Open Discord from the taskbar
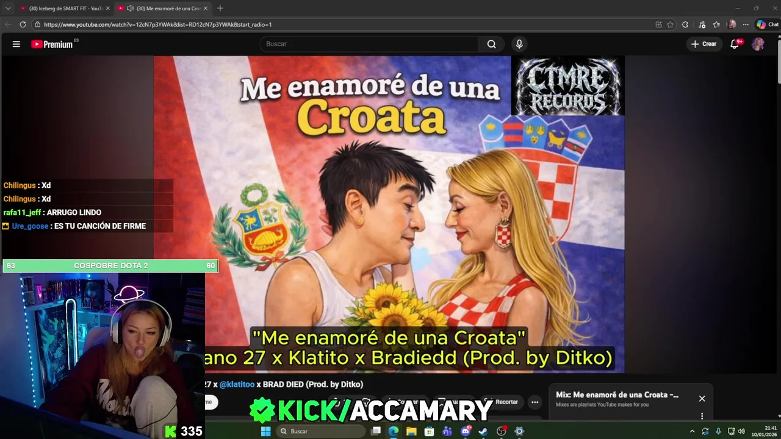Viewport: 781px width, 439px height. point(466,431)
